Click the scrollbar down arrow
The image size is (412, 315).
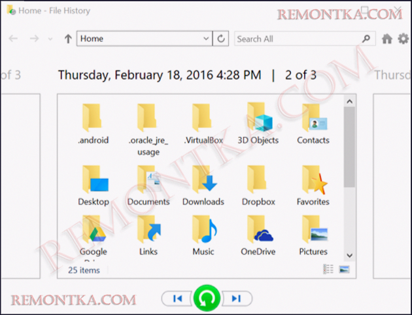pyautogui.click(x=349, y=255)
